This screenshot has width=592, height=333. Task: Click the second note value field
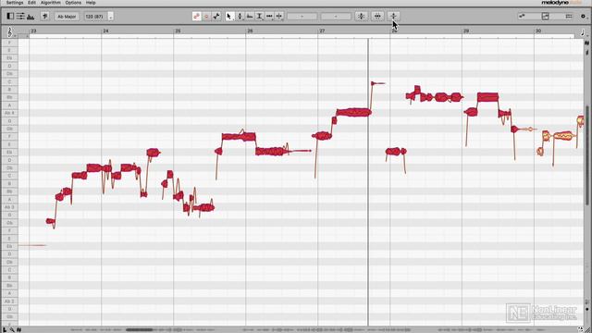(336, 17)
